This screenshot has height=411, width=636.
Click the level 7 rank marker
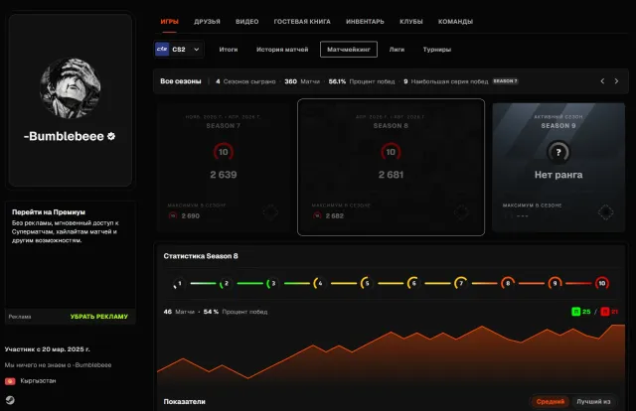pos(460,283)
